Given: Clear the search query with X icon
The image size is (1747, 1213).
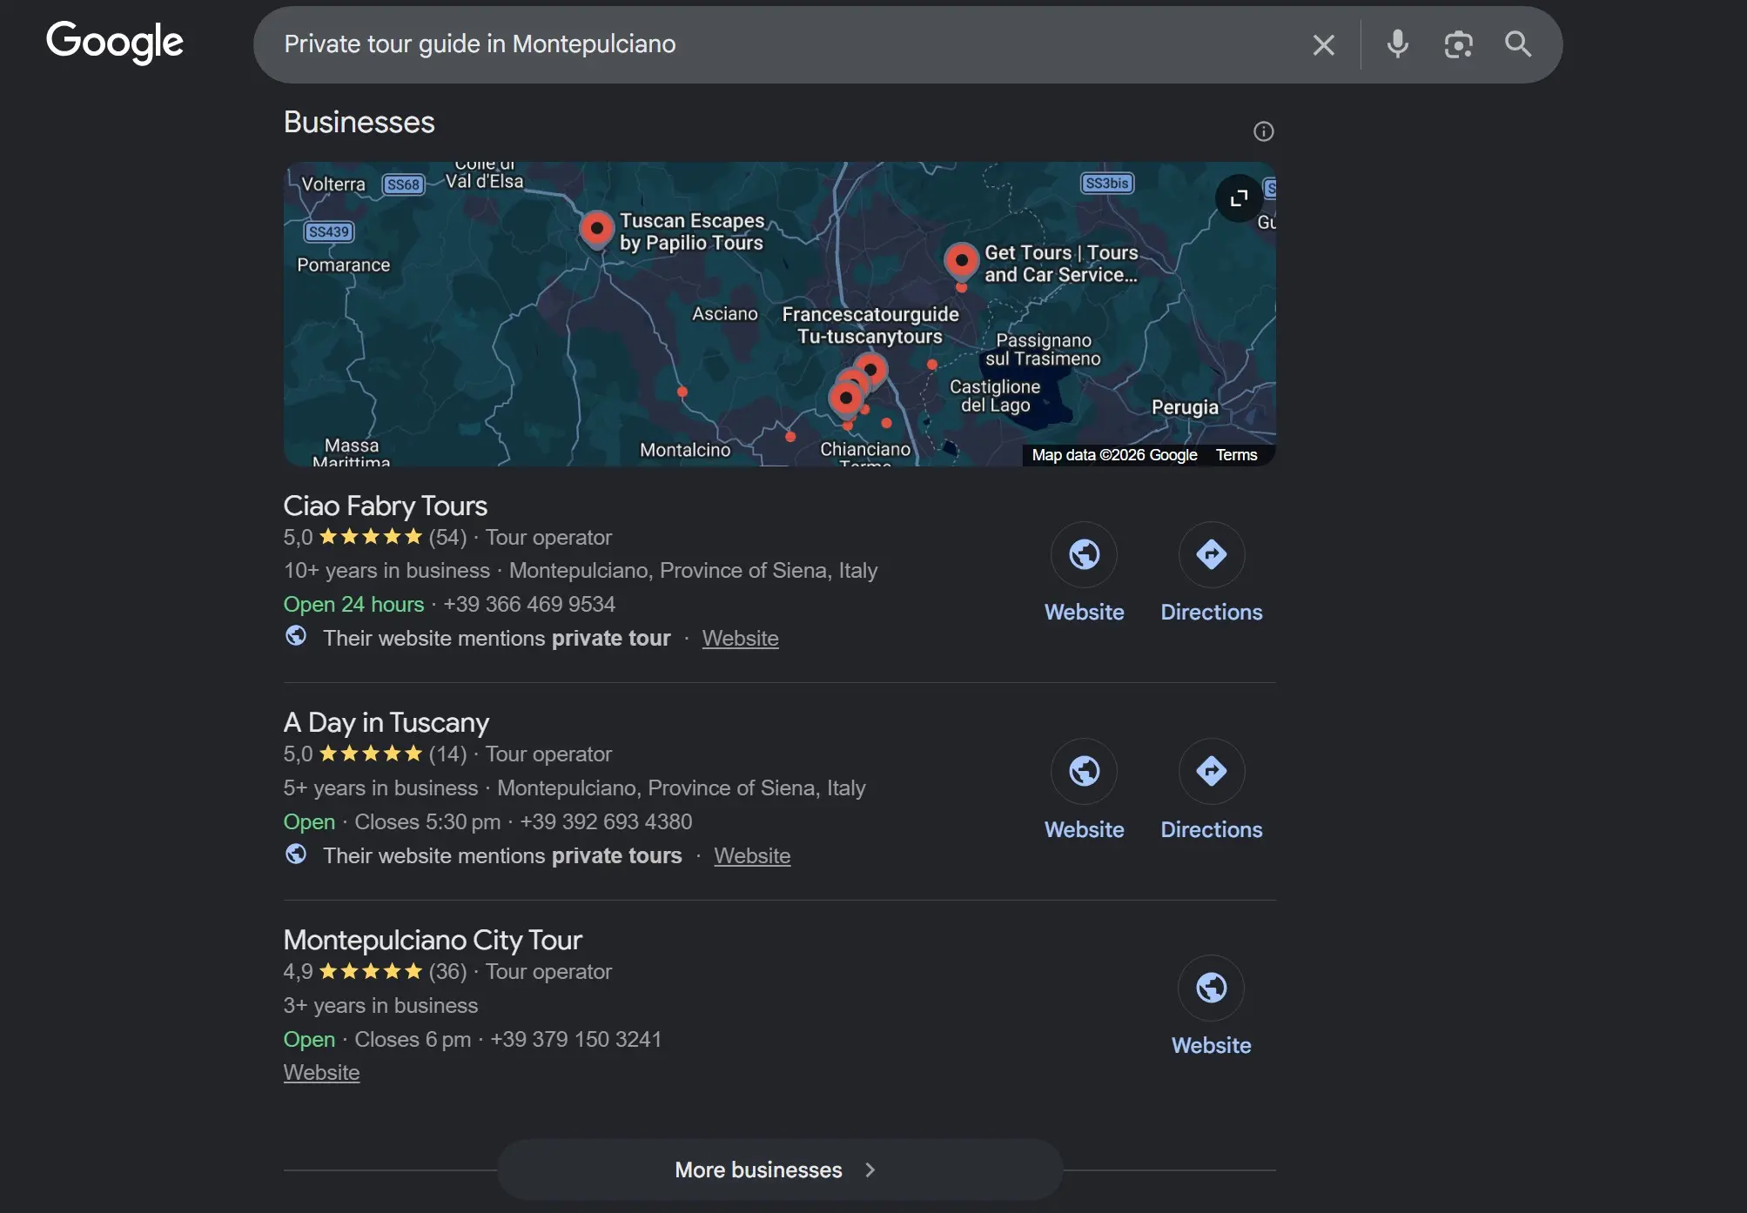Looking at the screenshot, I should 1323,44.
